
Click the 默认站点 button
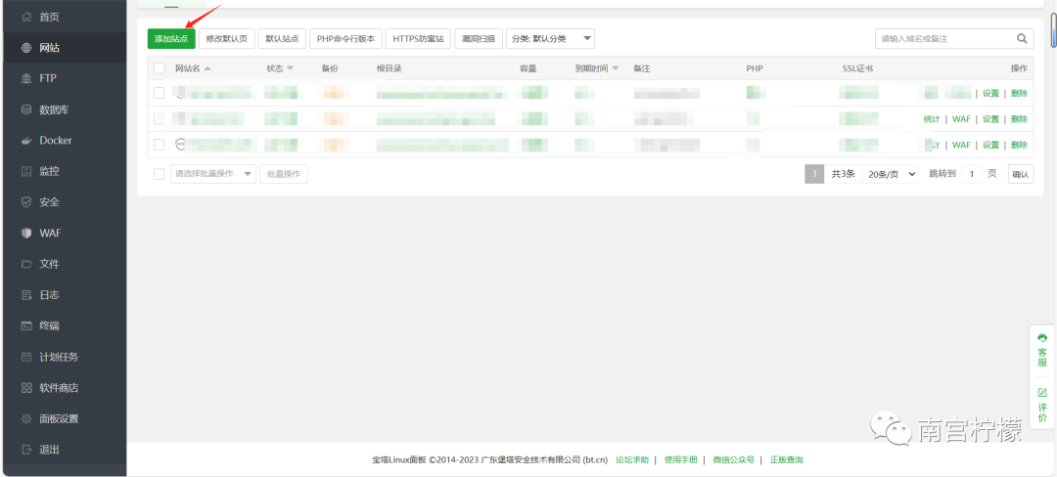tap(282, 38)
